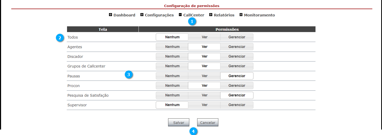Set Supervisor permission to Ver
This screenshot has height=135, width=382.
tap(204, 105)
